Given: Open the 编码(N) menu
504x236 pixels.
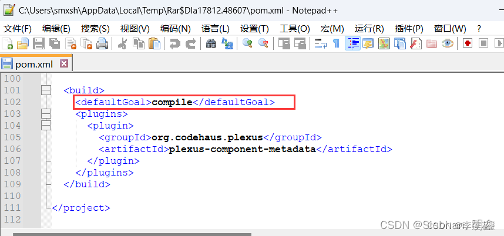Looking at the screenshot, I should point(176,29).
